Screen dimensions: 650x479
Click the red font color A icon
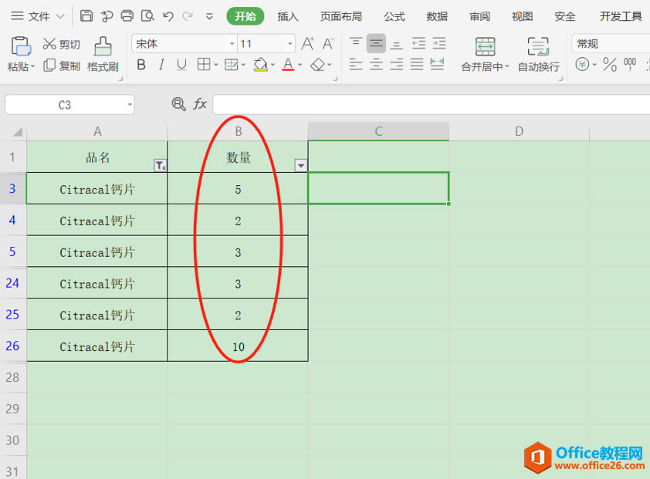tap(288, 65)
